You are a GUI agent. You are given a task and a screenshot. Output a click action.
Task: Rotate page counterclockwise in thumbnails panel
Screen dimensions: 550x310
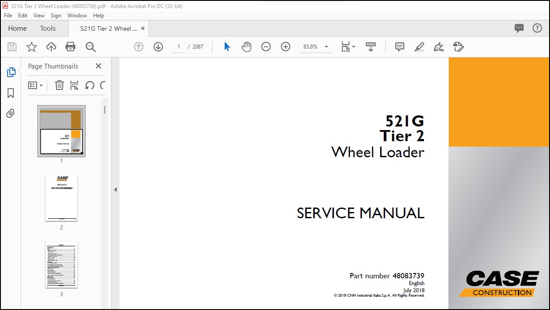point(90,85)
